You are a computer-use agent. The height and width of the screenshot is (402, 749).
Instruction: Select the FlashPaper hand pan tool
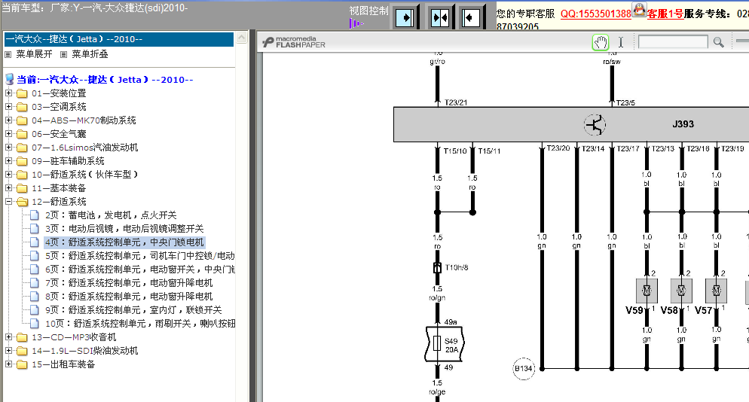[x=601, y=42]
